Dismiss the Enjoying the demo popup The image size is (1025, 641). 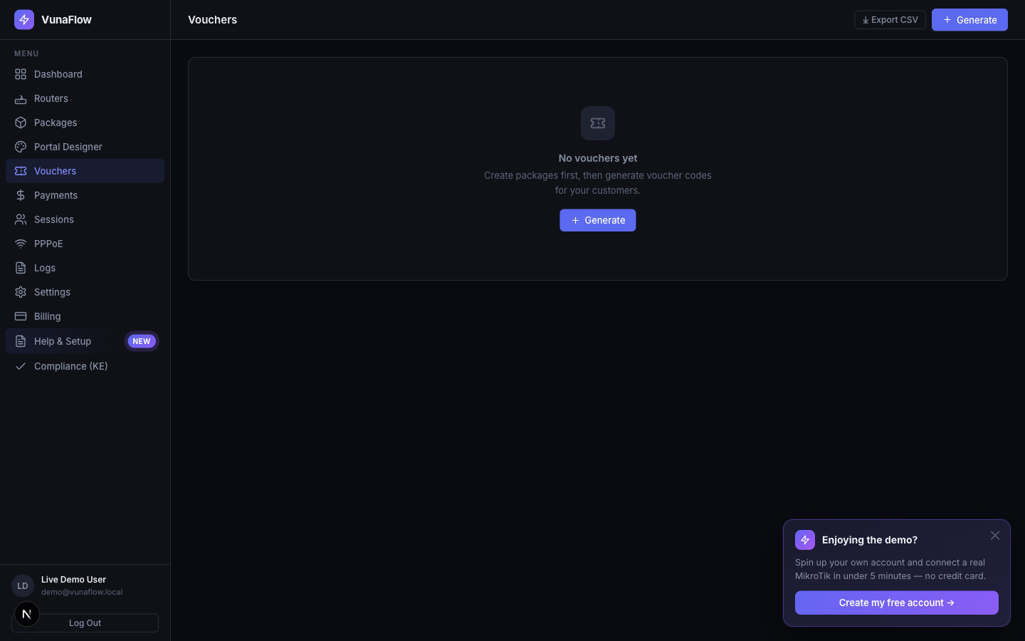[995, 536]
